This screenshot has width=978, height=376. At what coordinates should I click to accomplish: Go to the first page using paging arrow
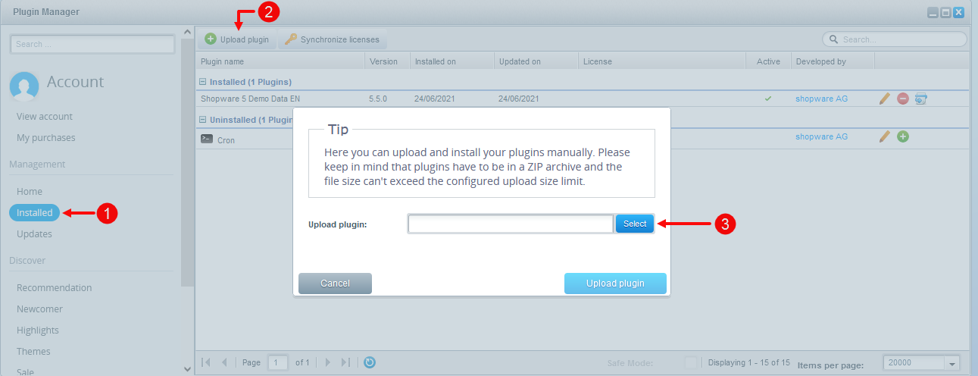207,362
